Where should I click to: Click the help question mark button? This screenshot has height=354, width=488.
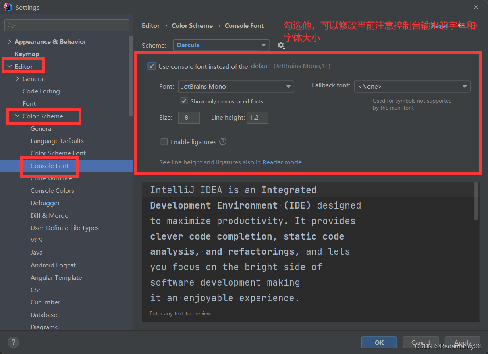click(x=13, y=342)
